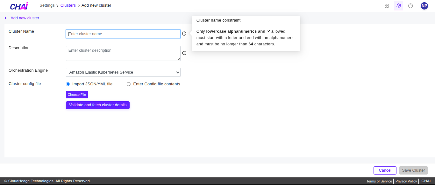Select the Import JSON/YML file option
The width and height of the screenshot is (435, 185).
tap(68, 84)
